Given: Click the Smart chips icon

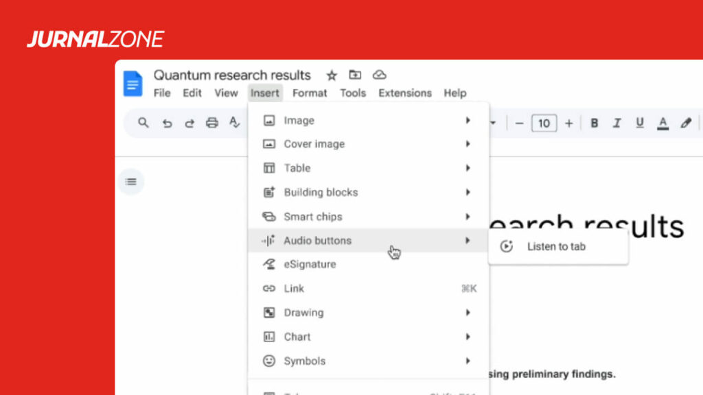Looking at the screenshot, I should [x=270, y=216].
